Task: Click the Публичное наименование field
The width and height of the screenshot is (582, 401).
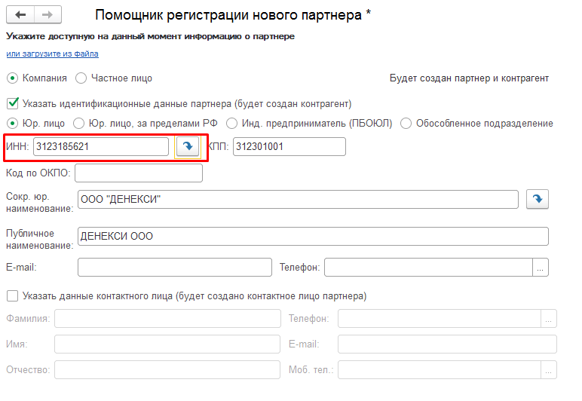Action: pos(313,237)
